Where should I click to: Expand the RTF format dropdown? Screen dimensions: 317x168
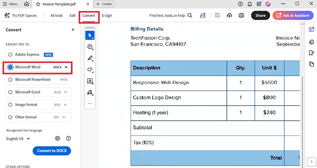(64, 117)
